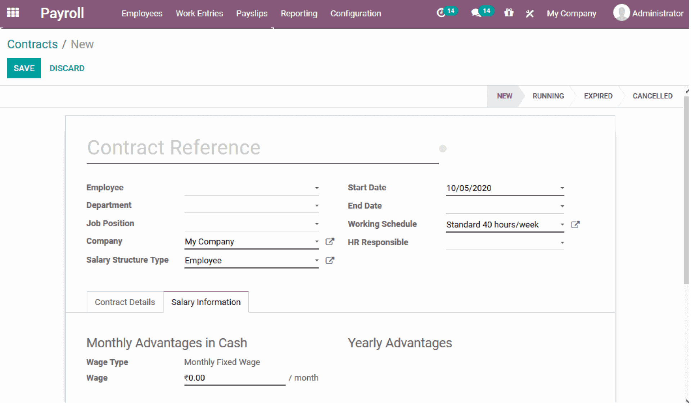
Task: Click the debug tools cross icon
Action: [529, 14]
